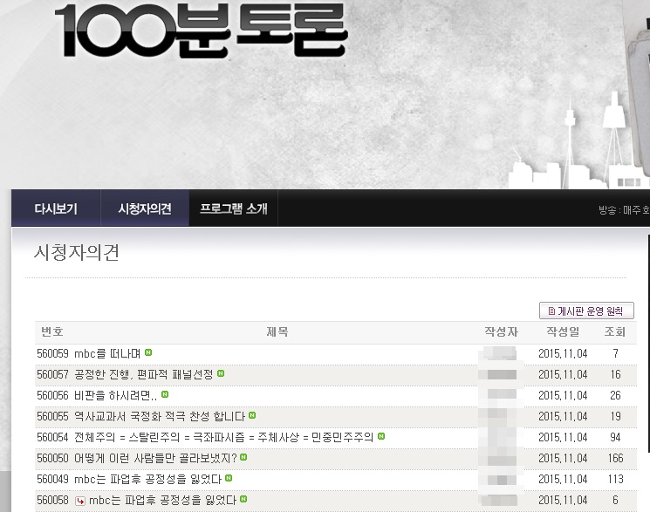
Task: Click the new badge beside '어떻게 이런 사람들만 골라보냈지?'
Action: point(243,457)
